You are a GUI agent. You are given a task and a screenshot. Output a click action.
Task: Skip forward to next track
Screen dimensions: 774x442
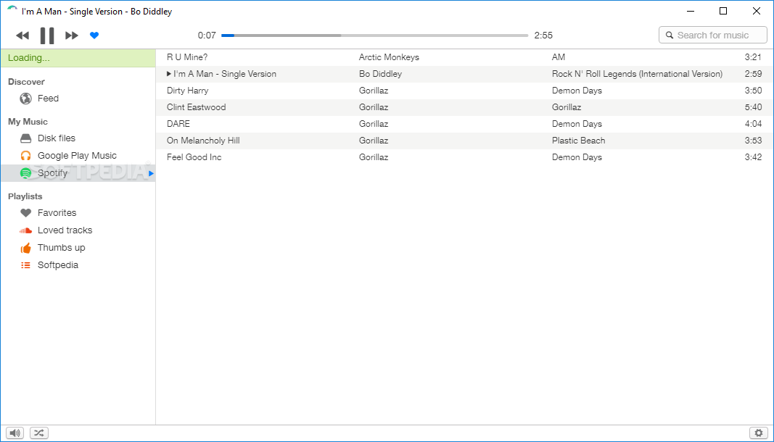[72, 36]
